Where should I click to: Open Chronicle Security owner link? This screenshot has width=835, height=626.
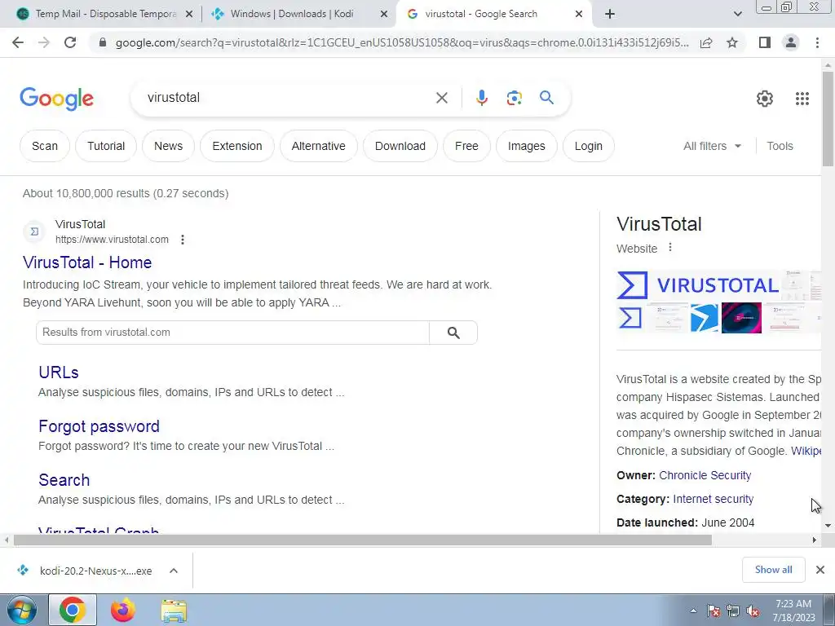(x=705, y=475)
